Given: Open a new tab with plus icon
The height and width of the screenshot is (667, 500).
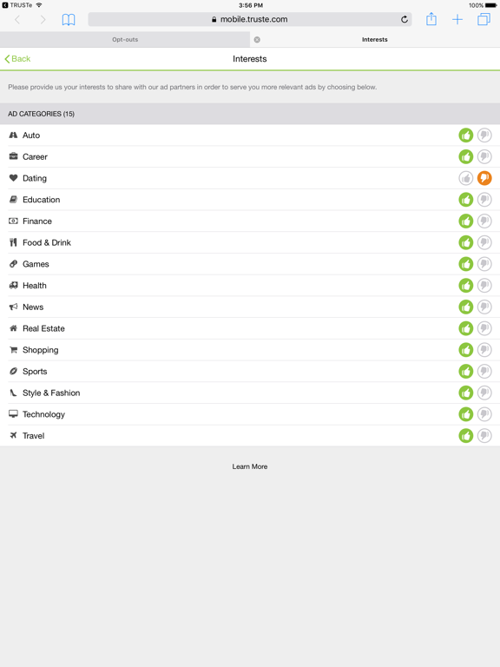Looking at the screenshot, I should pos(457,20).
